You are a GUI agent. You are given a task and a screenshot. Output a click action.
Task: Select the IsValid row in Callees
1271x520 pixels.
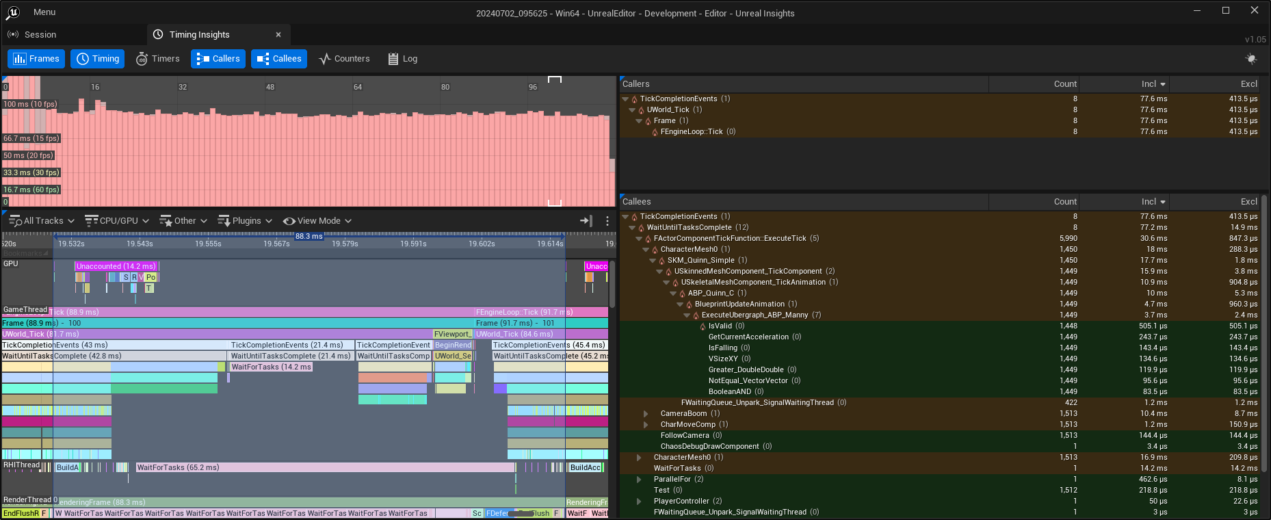point(940,326)
